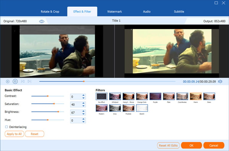Click the video timeline playhead
Screen dimensions: 229x151
click(x=84, y=81)
